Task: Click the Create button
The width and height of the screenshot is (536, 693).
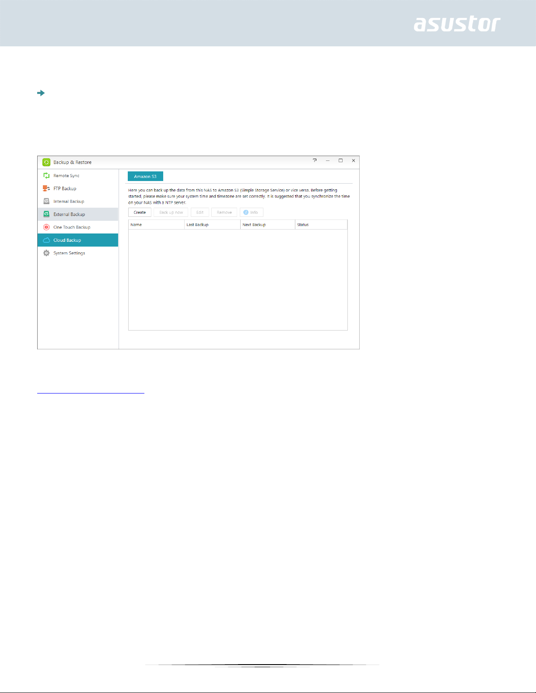Action: click(x=140, y=212)
